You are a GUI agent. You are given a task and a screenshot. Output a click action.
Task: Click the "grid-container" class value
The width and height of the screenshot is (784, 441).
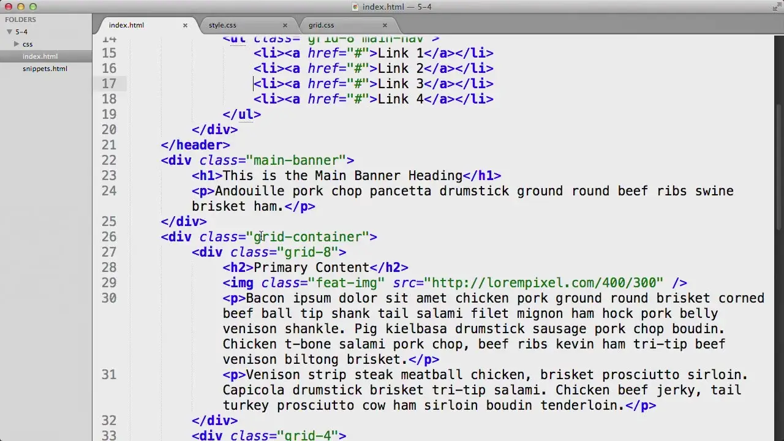307,237
